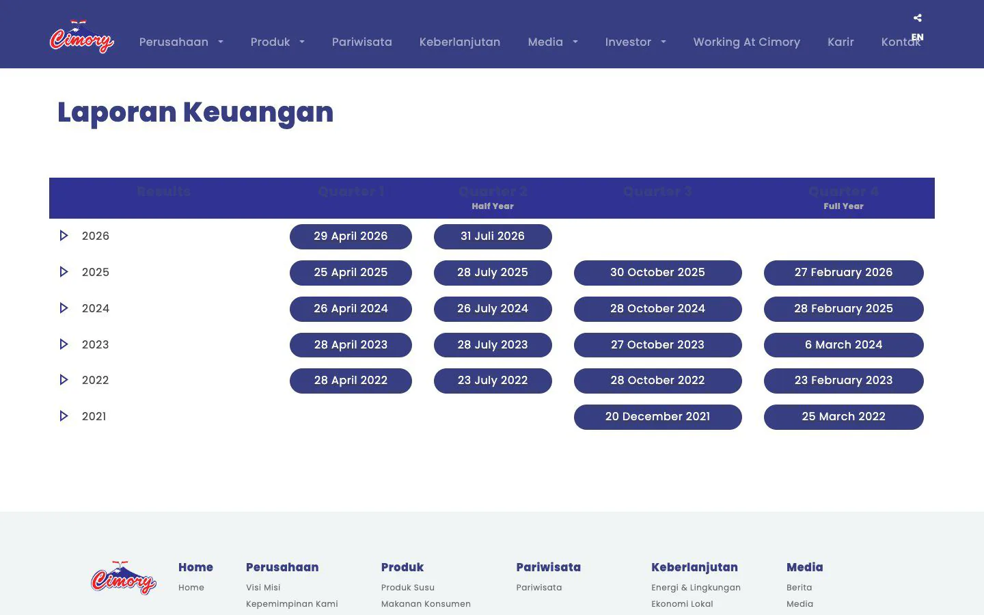The height and width of the screenshot is (615, 984).
Task: Go to Pariwisata in the navbar
Action: point(362,42)
